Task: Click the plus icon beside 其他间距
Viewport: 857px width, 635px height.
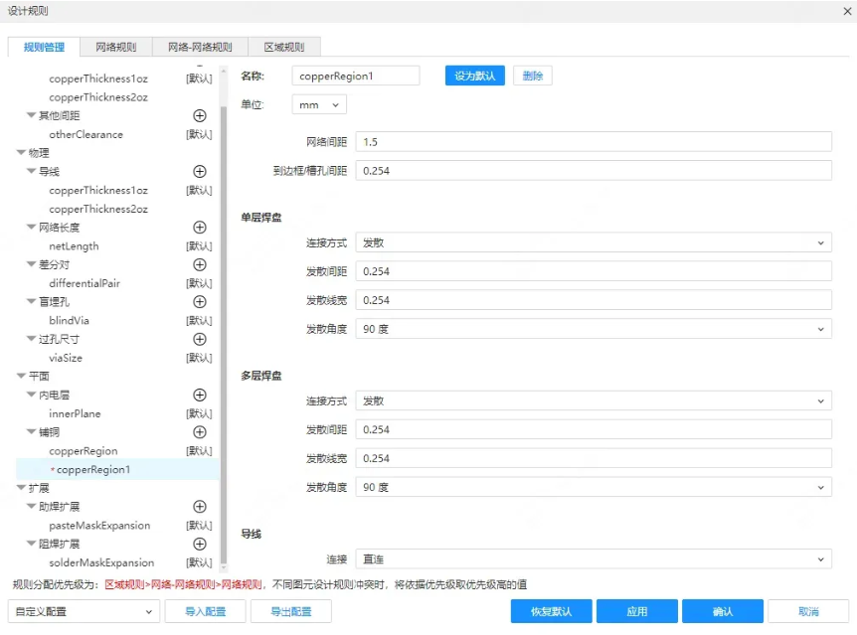Action: pyautogui.click(x=199, y=115)
